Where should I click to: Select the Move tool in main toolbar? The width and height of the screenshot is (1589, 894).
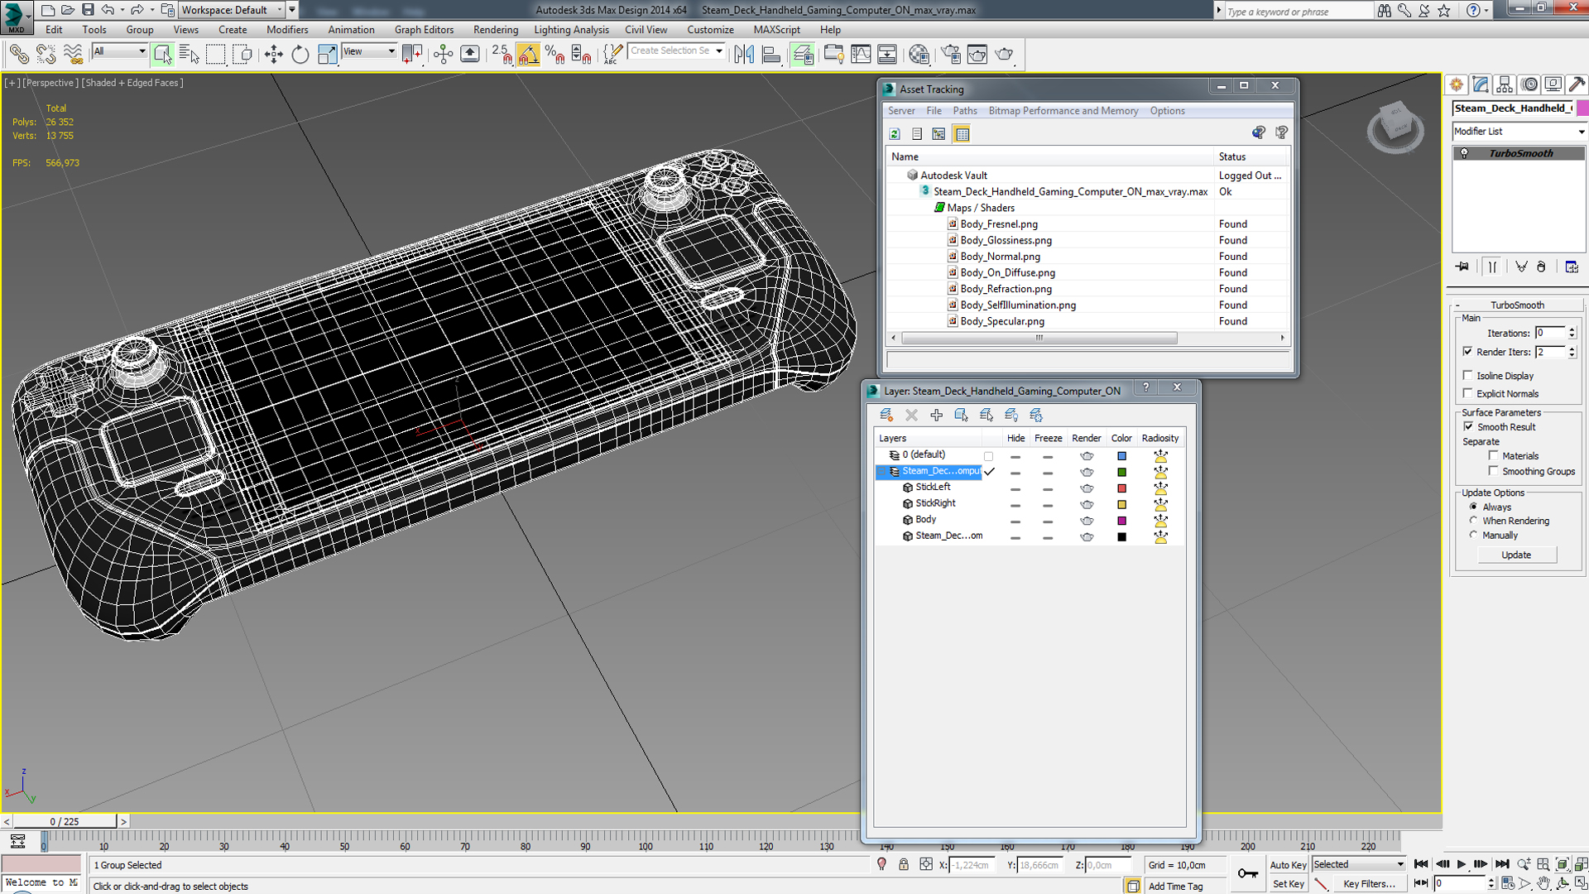(x=273, y=55)
